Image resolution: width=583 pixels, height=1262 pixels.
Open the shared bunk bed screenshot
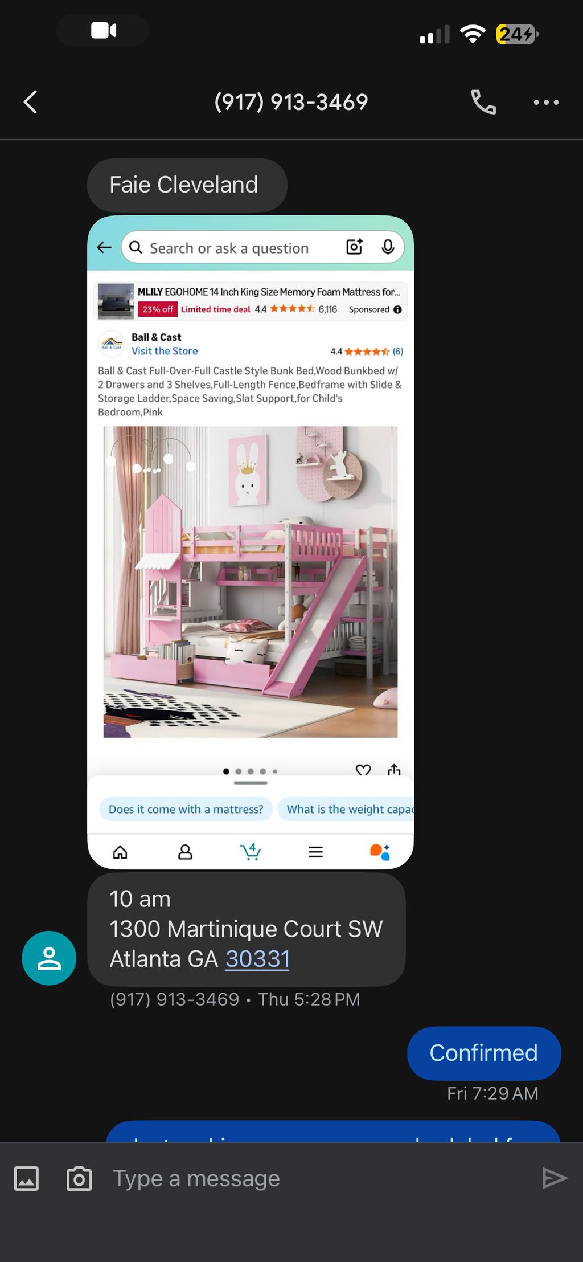pyautogui.click(x=251, y=542)
